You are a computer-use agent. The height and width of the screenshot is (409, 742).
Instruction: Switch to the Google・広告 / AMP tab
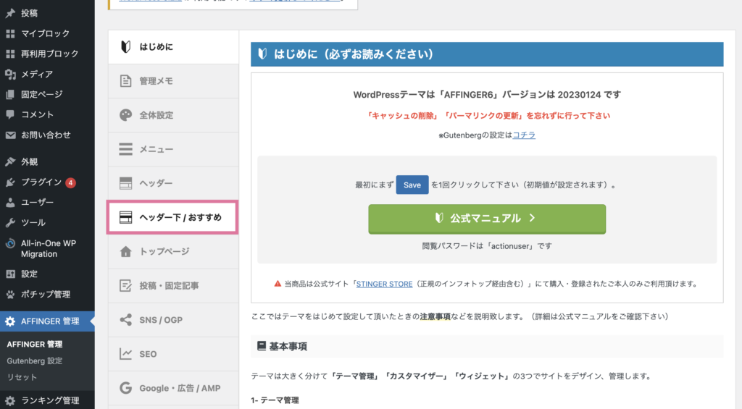pyautogui.click(x=173, y=388)
